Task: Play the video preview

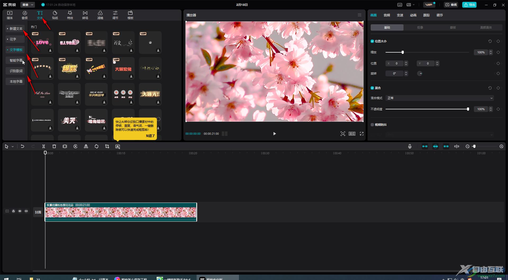Action: pos(274,134)
